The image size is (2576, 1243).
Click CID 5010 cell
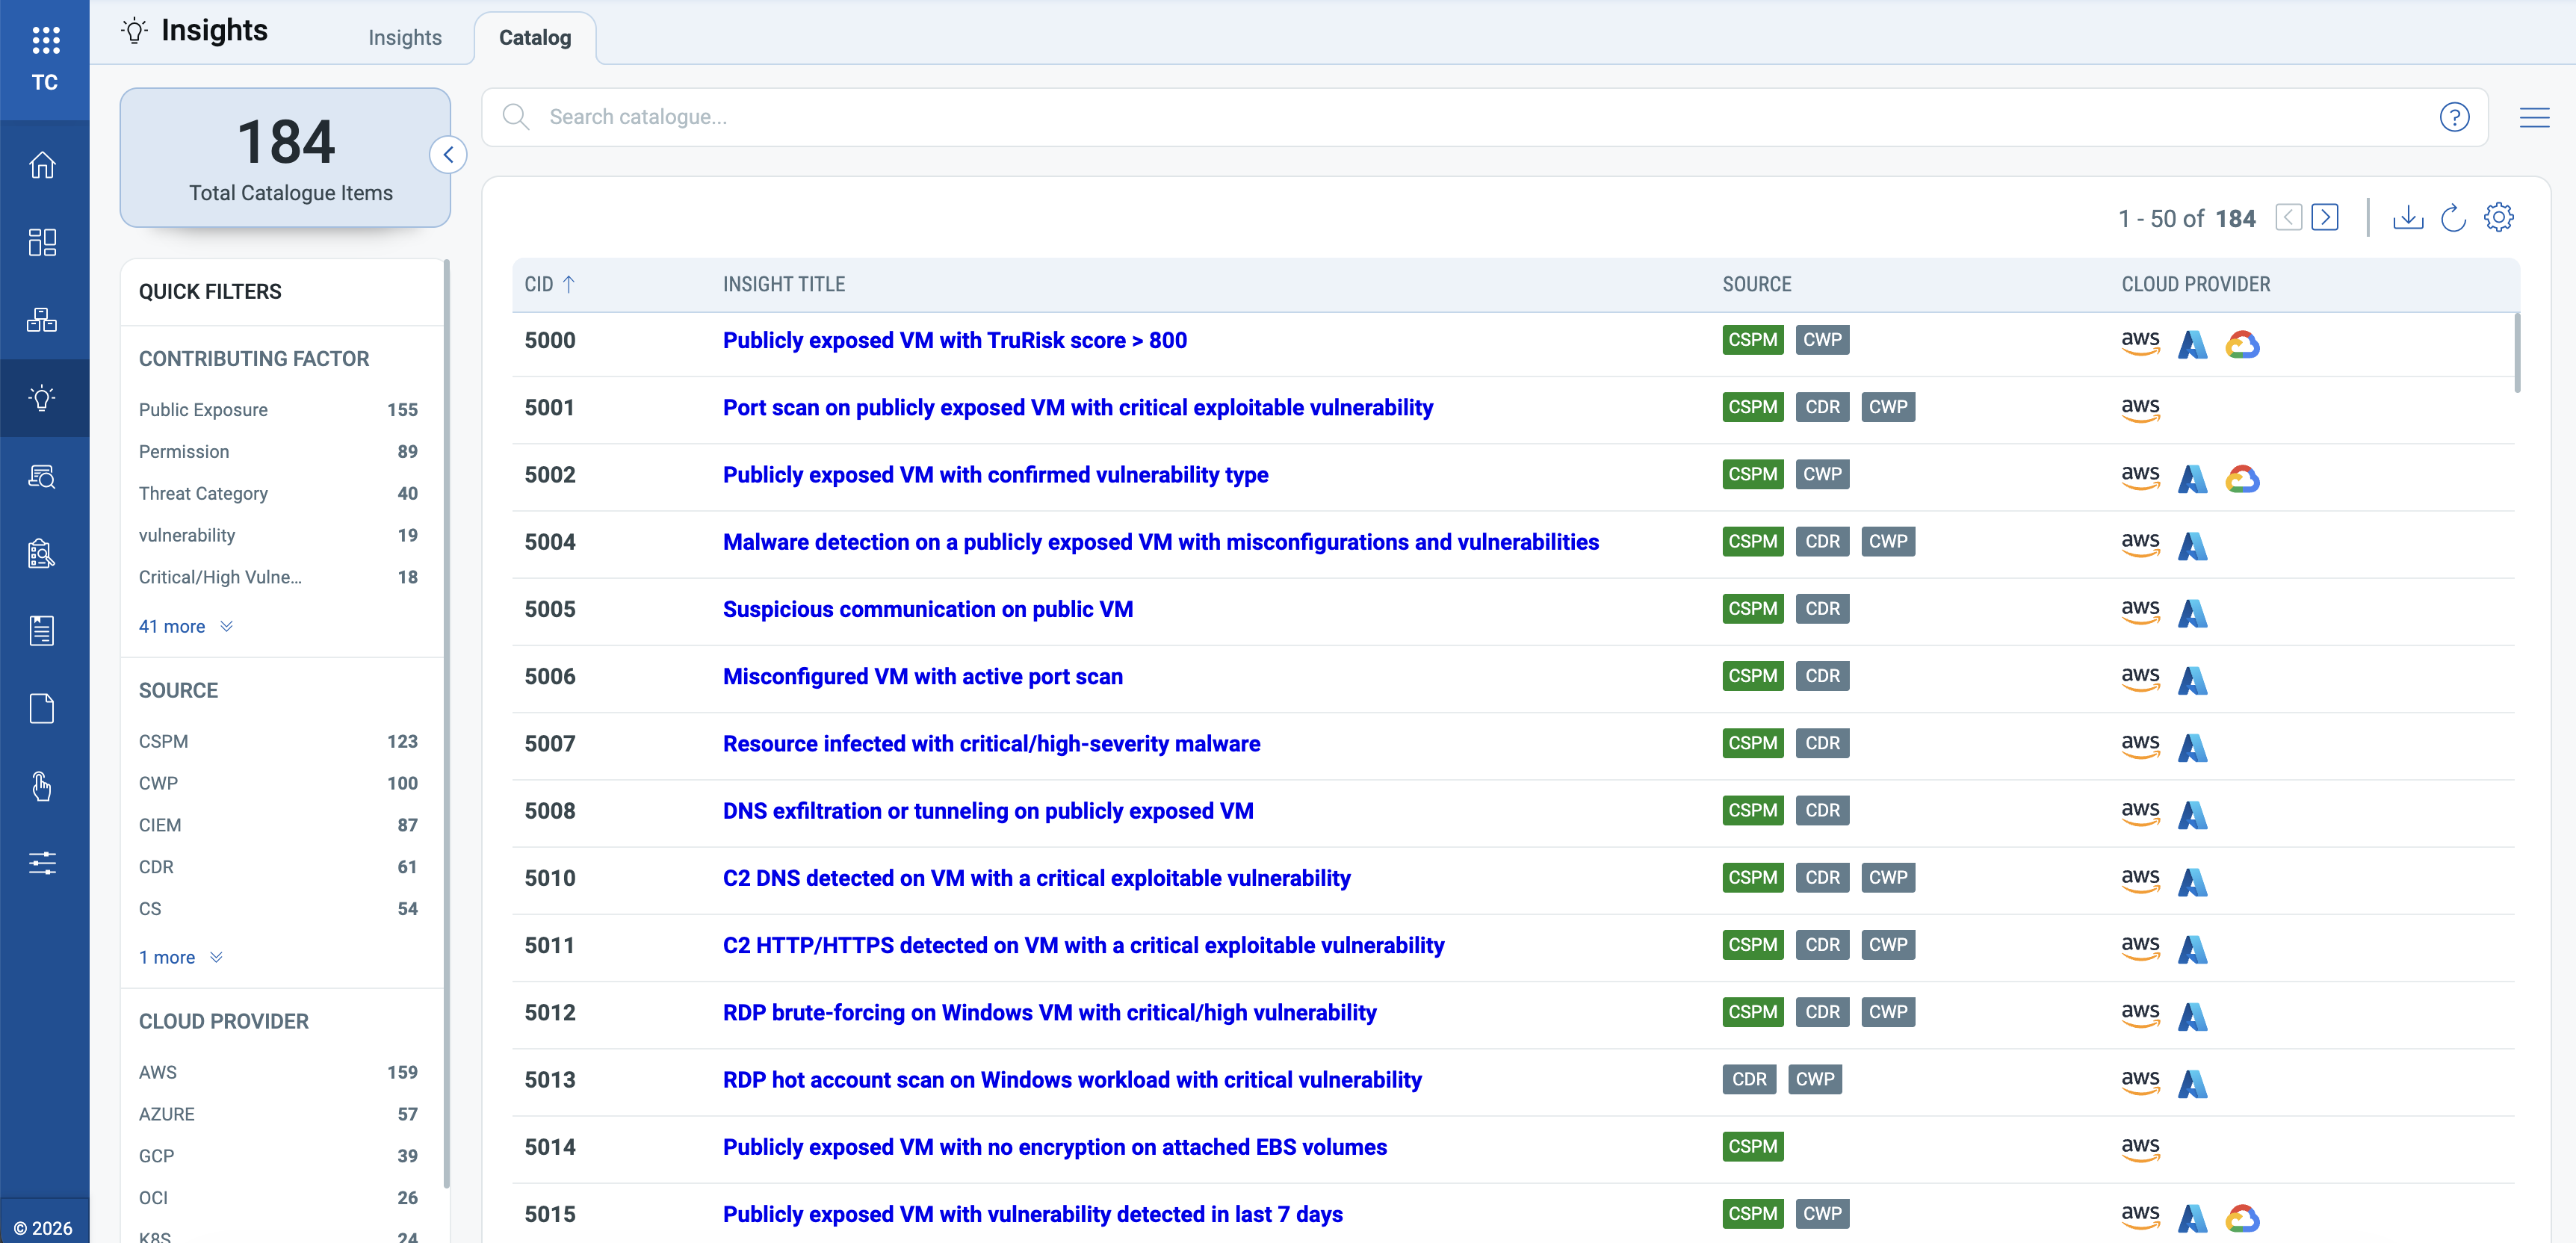(550, 878)
